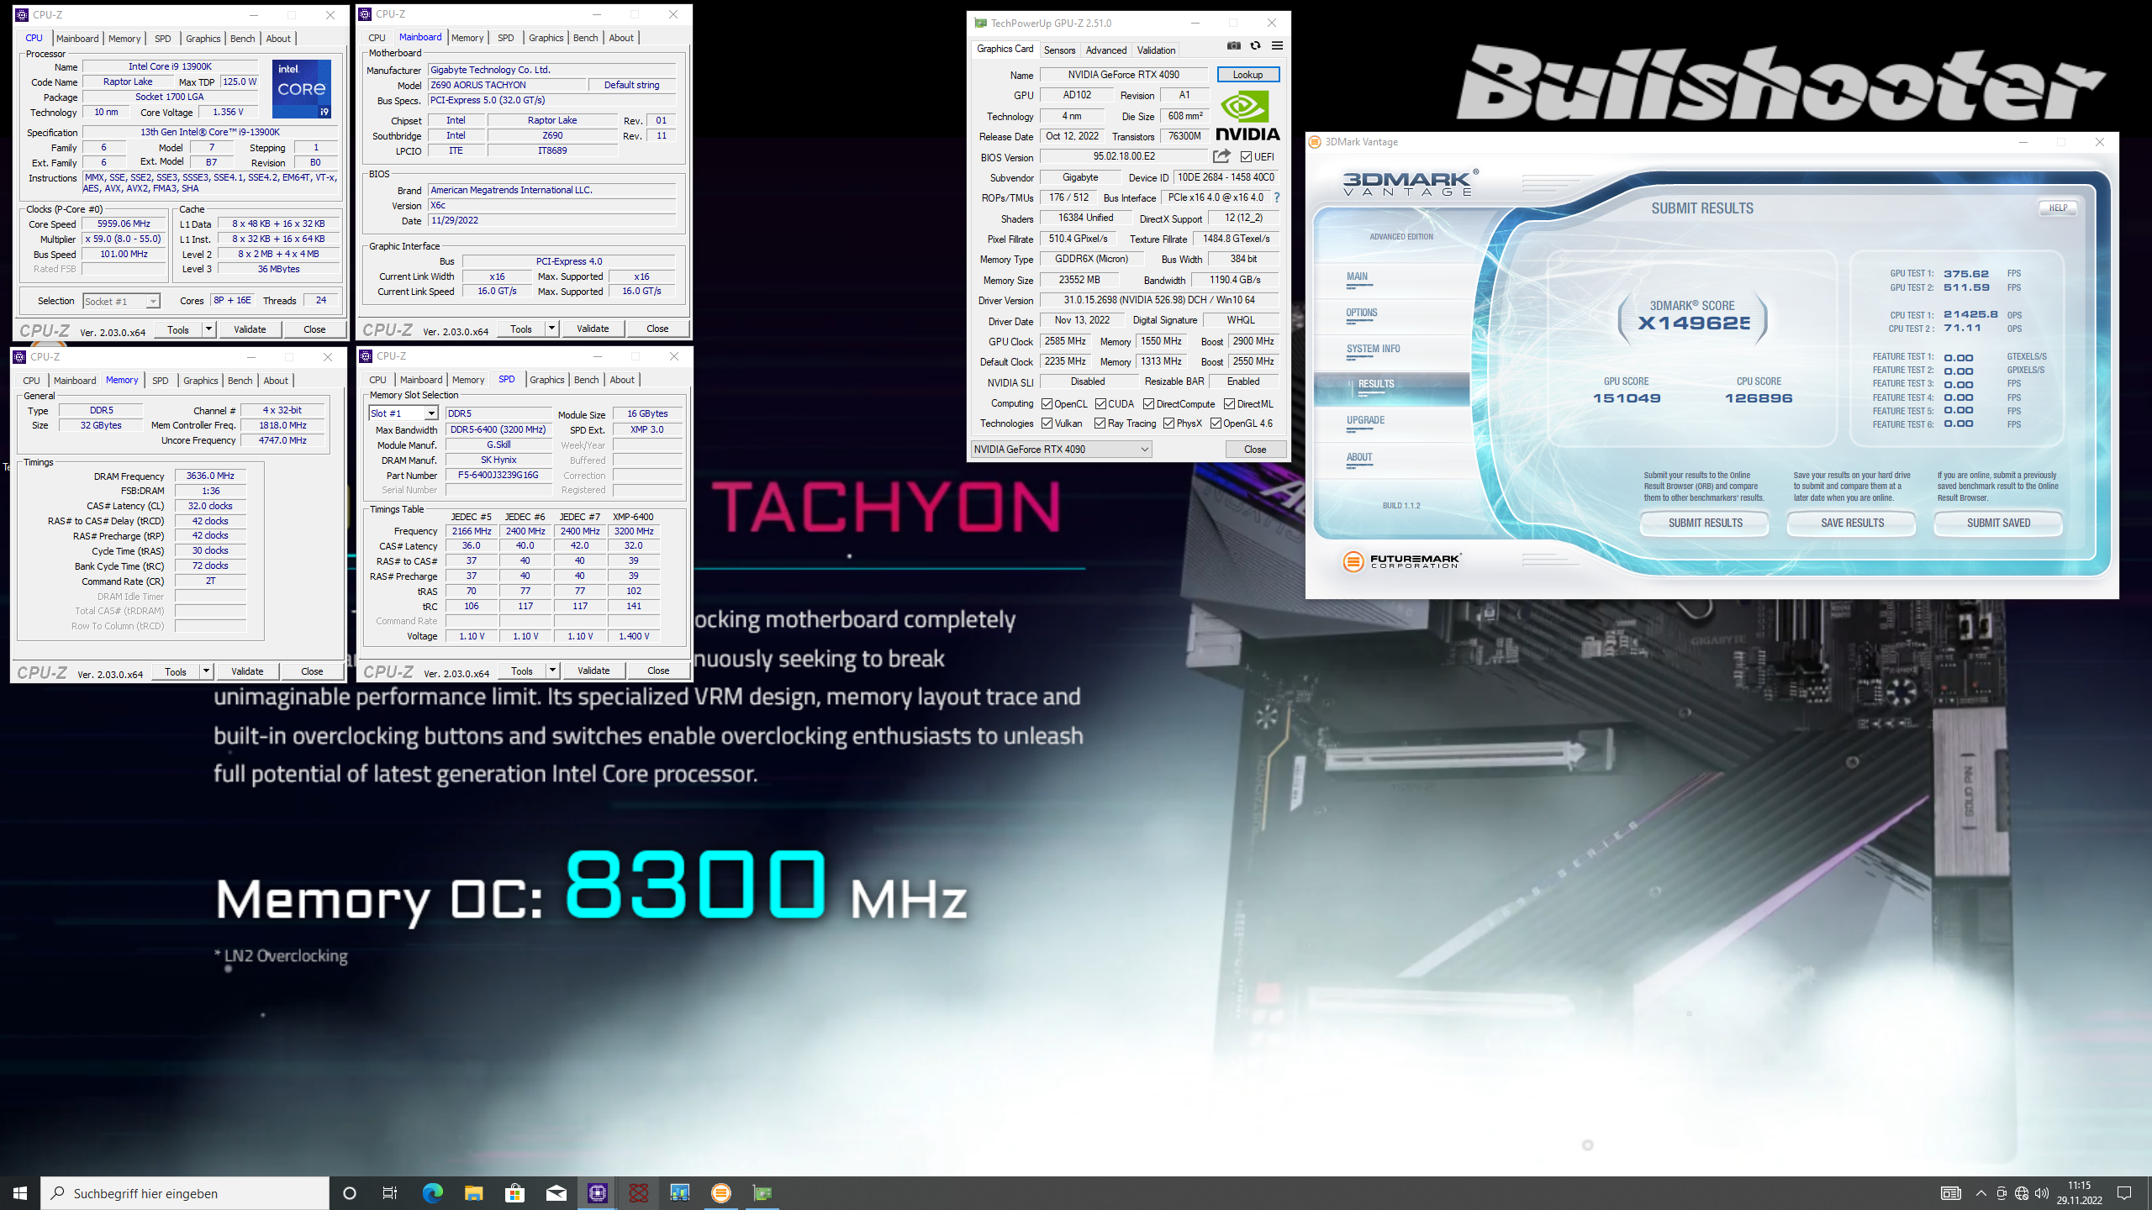Image resolution: width=2152 pixels, height=1210 pixels.
Task: Toggle the OpenCL checkbox
Action: pos(1047,404)
